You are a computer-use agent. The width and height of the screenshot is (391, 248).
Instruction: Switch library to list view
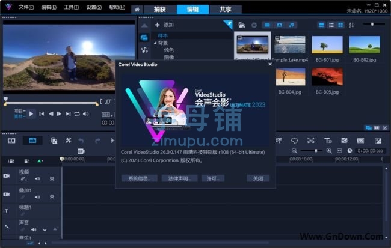coord(331,25)
